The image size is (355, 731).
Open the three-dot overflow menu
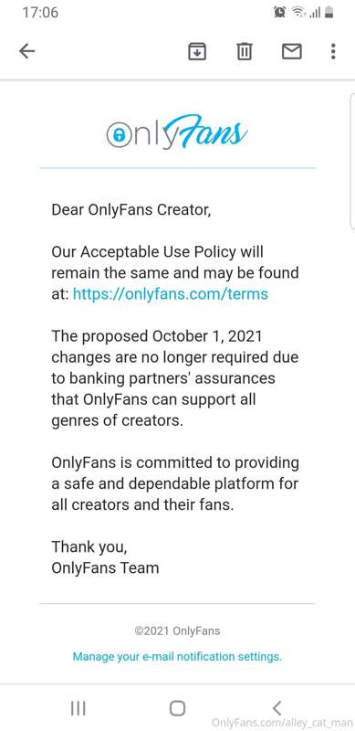(332, 51)
